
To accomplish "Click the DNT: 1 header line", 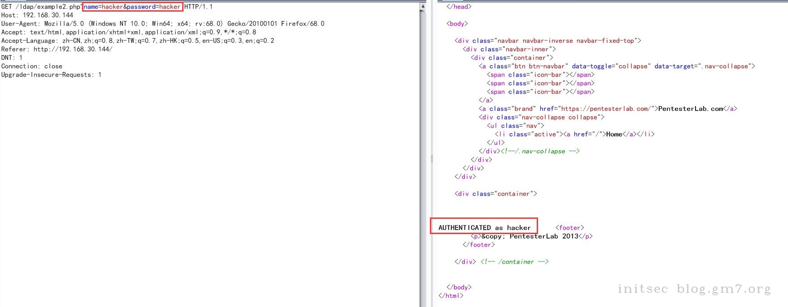I will pyautogui.click(x=12, y=58).
